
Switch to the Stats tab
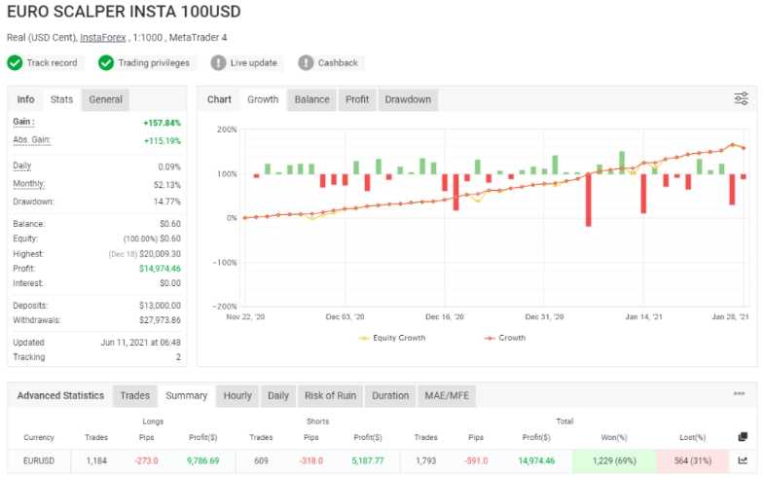point(61,99)
